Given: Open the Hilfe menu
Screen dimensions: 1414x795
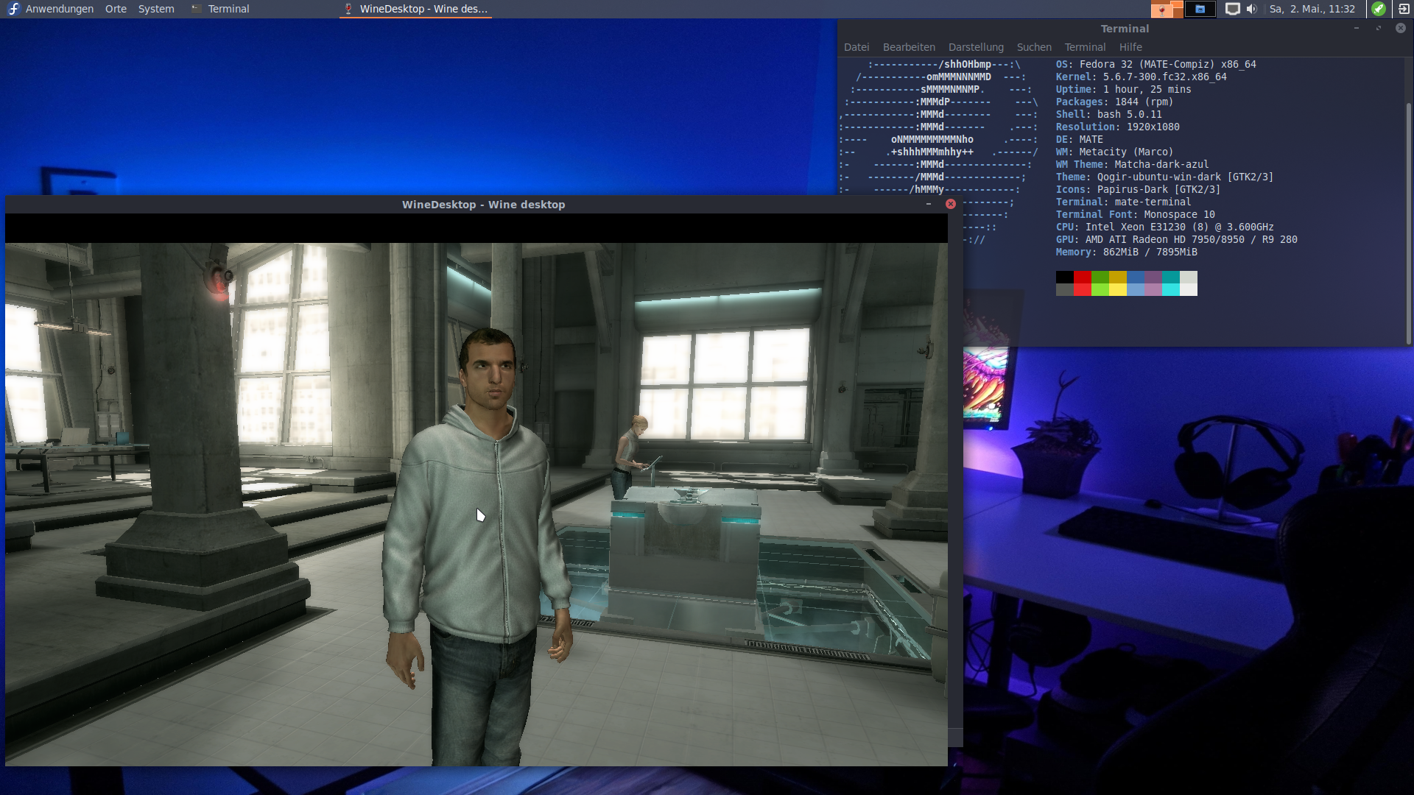Looking at the screenshot, I should coord(1130,47).
